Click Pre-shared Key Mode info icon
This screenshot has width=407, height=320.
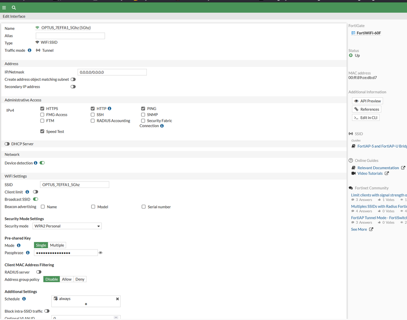click(x=19, y=245)
